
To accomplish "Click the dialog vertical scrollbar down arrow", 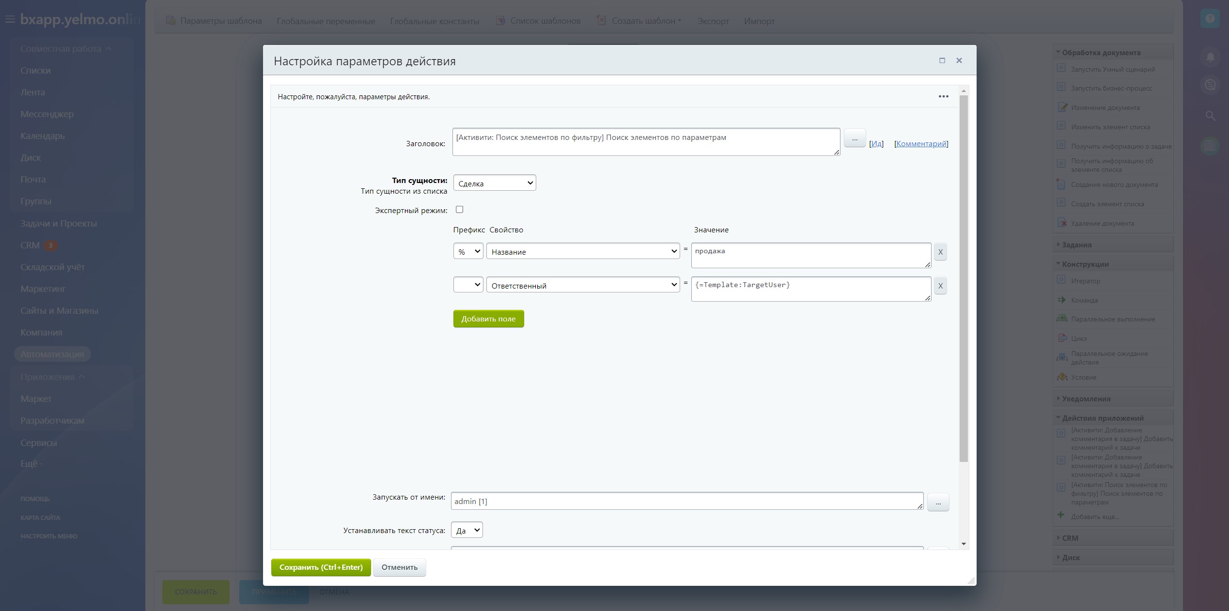I will [963, 544].
